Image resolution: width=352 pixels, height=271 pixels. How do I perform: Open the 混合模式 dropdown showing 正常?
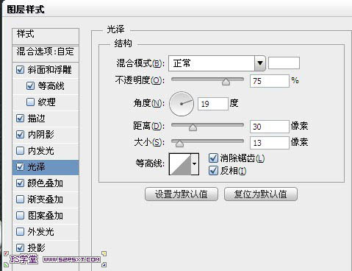tap(217, 63)
